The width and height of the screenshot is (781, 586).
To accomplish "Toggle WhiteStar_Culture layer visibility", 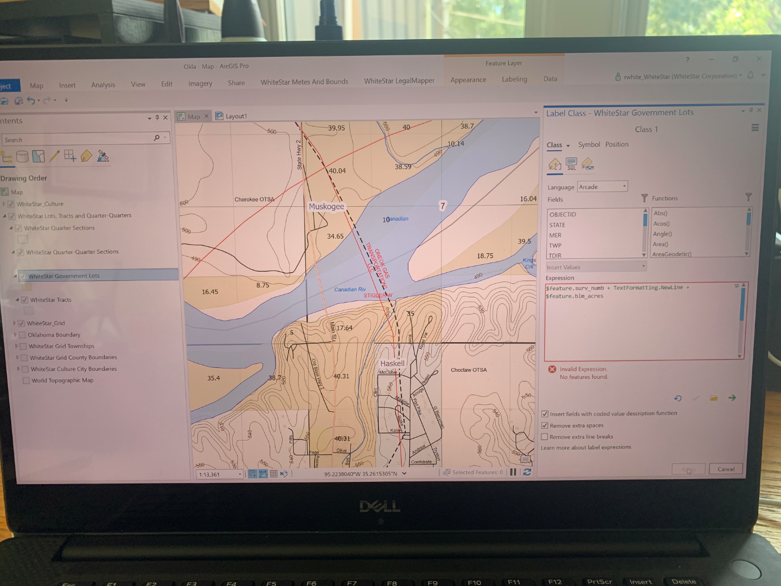I will (11, 204).
